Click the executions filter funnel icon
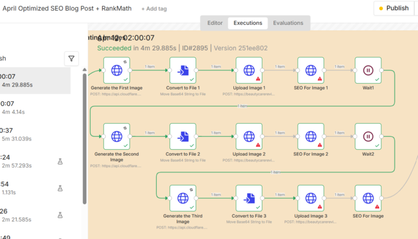The width and height of the screenshot is (418, 239). pyautogui.click(x=71, y=59)
